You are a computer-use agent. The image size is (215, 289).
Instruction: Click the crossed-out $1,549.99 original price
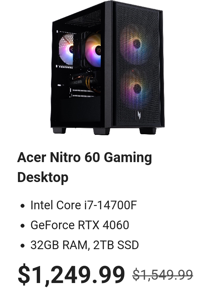click(163, 275)
